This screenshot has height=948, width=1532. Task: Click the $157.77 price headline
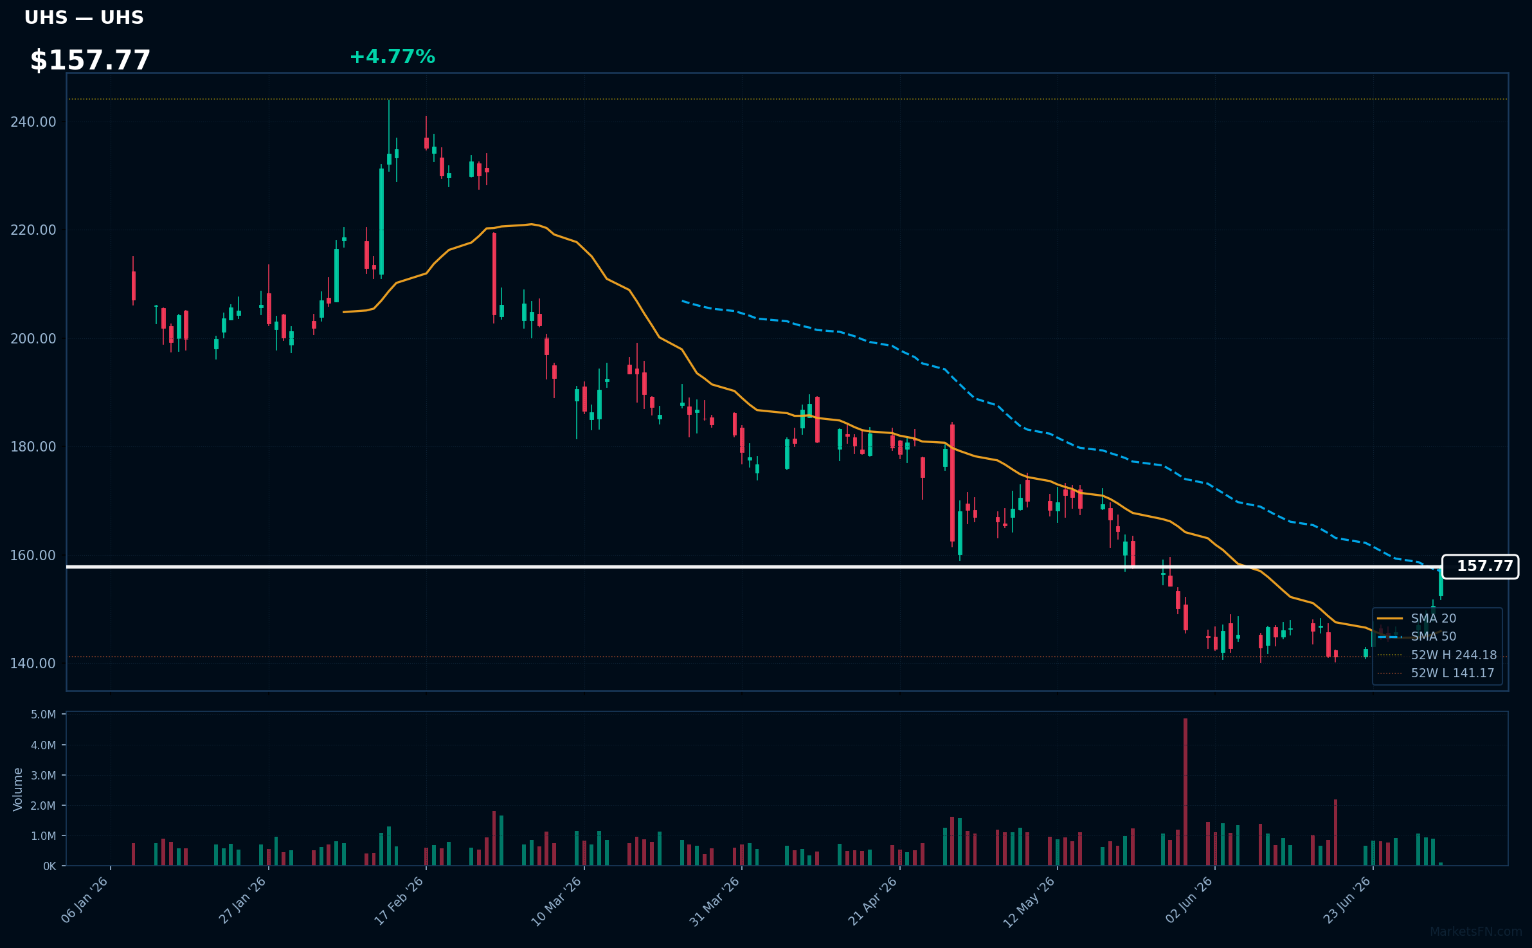click(90, 60)
